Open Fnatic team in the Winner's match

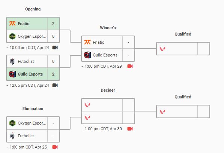[108, 42]
